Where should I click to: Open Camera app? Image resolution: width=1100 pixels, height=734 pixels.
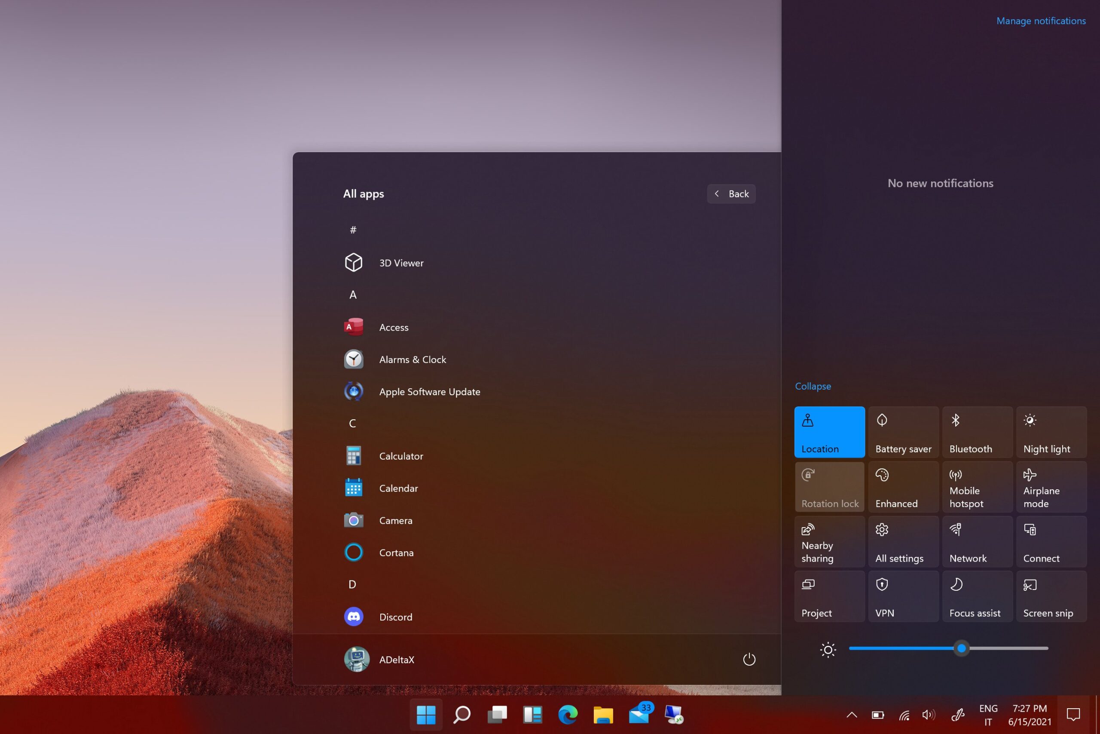396,520
